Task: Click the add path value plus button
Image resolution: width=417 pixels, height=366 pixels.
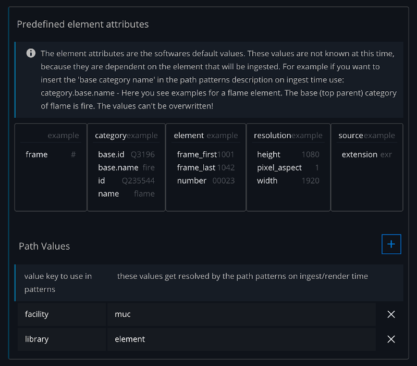Action: [391, 244]
